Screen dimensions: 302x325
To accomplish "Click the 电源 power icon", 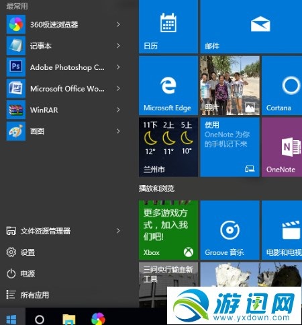I will [11, 274].
